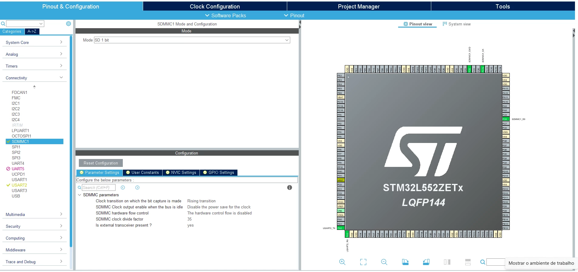The width and height of the screenshot is (578, 272).
Task: Click the clock divide factor value '35'
Action: point(190,219)
